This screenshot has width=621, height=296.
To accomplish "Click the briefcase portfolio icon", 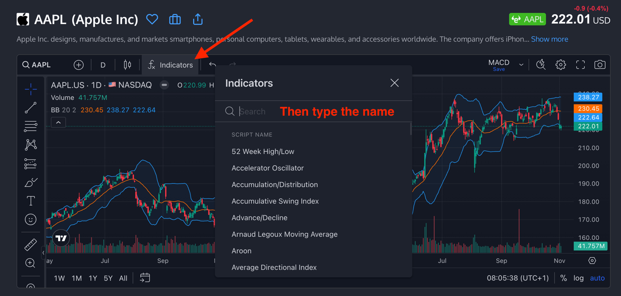I will coord(175,19).
